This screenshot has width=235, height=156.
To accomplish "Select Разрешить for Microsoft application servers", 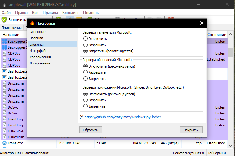I will click(x=95, y=100).
